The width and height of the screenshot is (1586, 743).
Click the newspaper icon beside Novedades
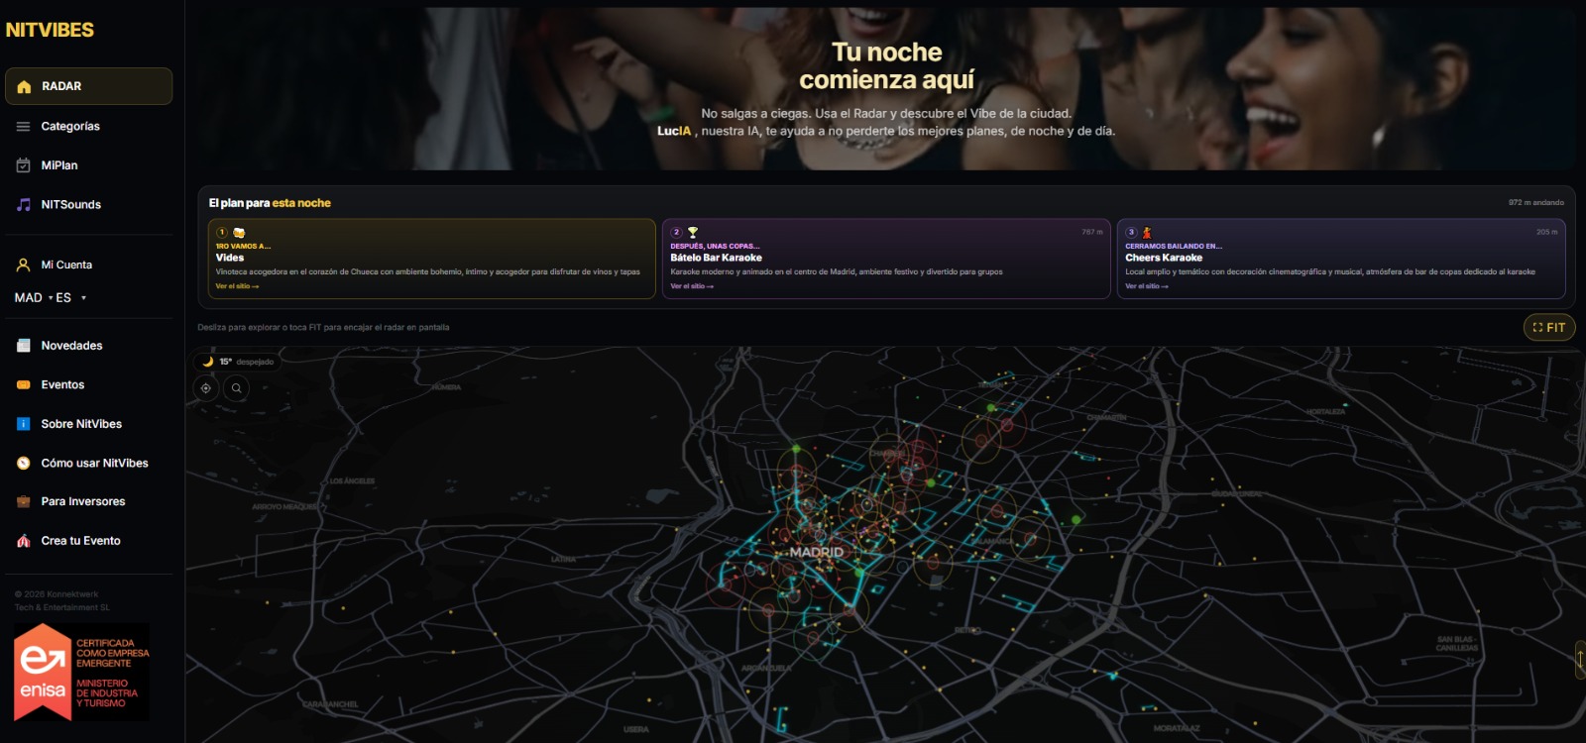coord(24,346)
